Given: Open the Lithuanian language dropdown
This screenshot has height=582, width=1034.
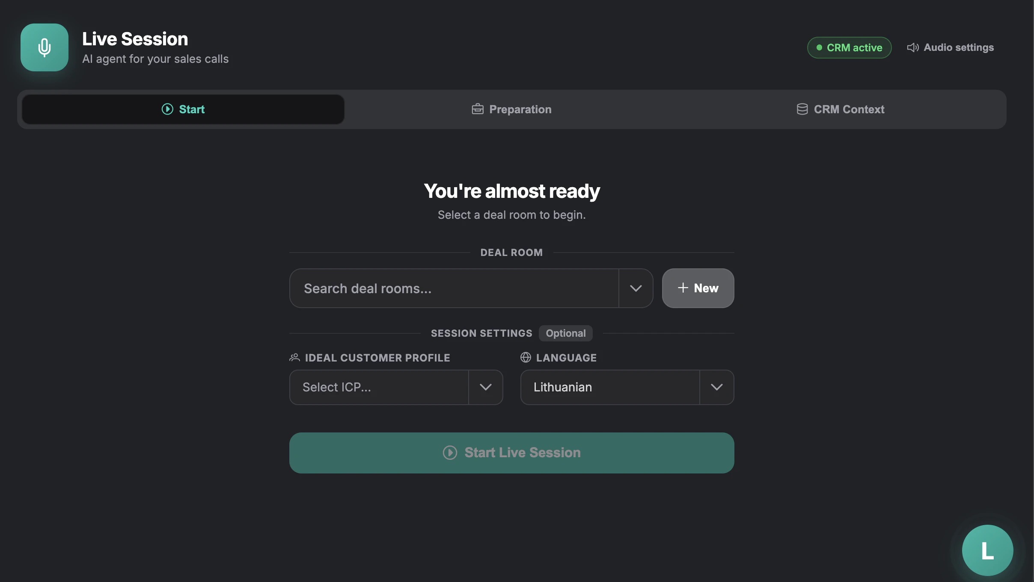Looking at the screenshot, I should point(716,387).
